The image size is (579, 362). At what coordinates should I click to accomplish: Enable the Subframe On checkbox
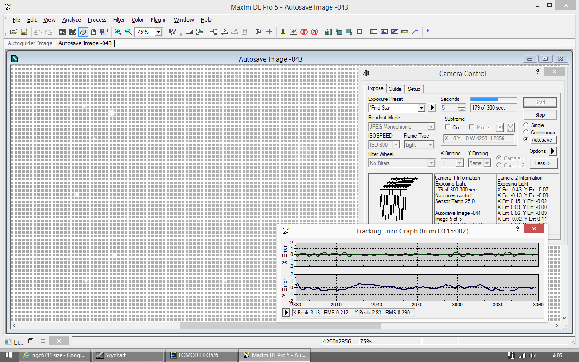pos(447,128)
